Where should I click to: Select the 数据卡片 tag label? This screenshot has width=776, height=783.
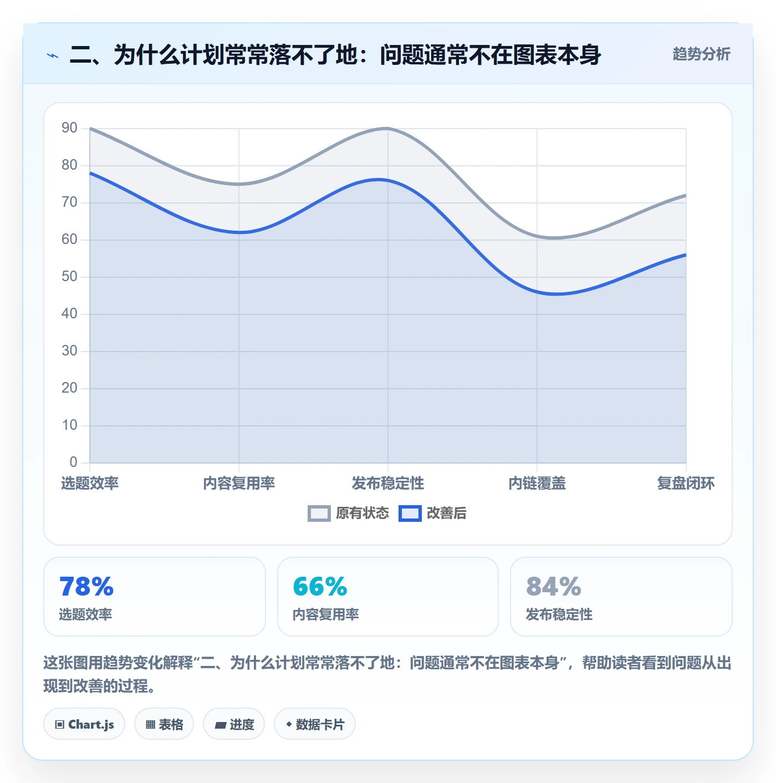coord(320,724)
